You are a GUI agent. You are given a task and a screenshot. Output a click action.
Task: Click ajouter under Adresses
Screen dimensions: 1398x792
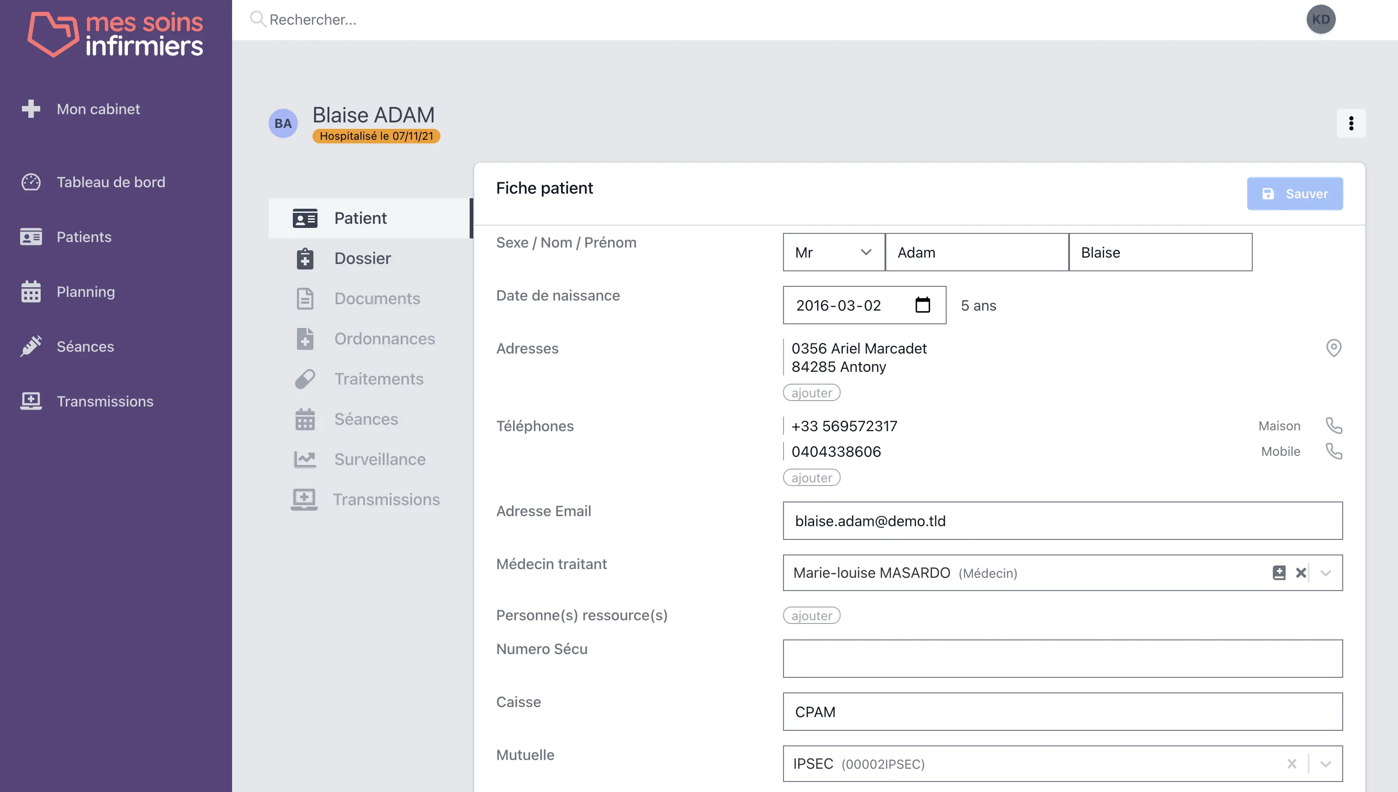(x=811, y=393)
